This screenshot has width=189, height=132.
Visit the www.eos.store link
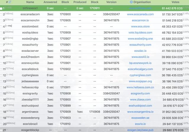pyautogui.click(x=140, y=26)
